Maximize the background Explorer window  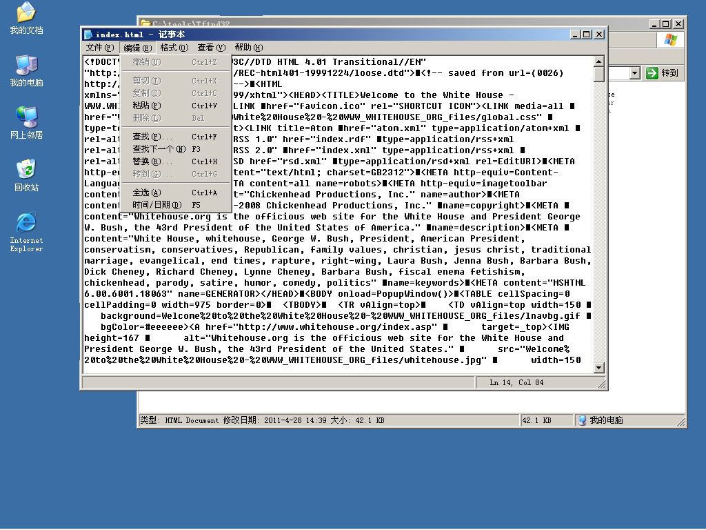[666, 24]
